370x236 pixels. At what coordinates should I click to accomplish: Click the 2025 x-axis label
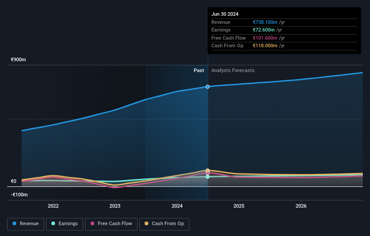tap(239, 206)
